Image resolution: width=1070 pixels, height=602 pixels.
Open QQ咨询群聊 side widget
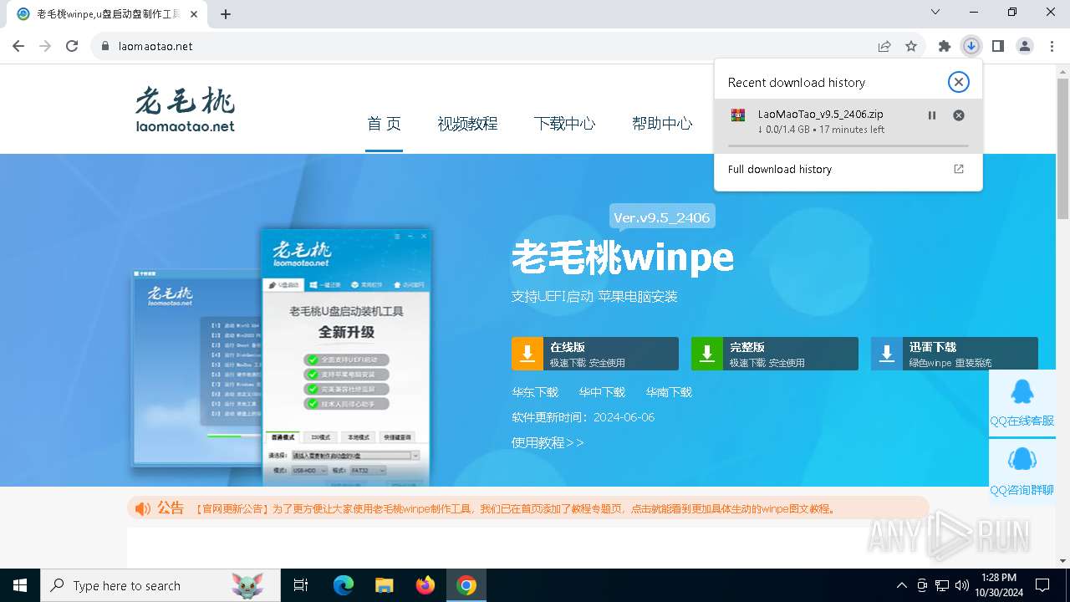click(x=1022, y=472)
